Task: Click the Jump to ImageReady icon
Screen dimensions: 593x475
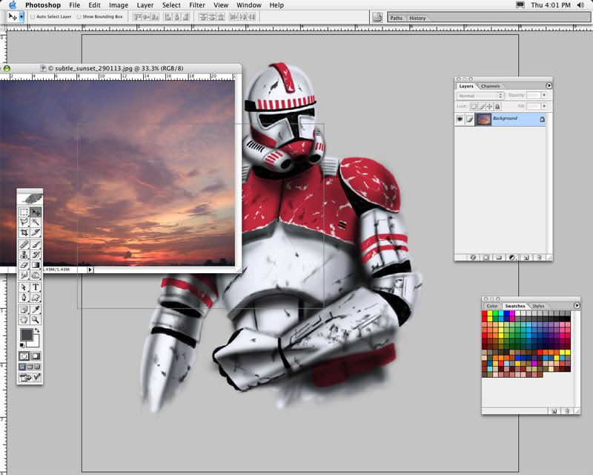Action: (30, 377)
